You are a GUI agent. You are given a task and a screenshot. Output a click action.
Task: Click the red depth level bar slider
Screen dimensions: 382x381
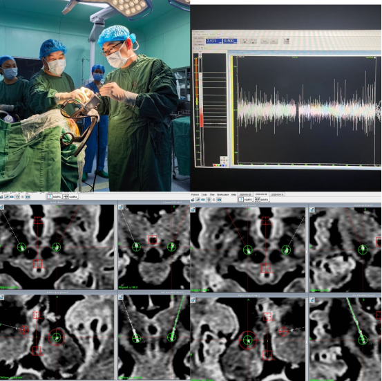[201, 118]
